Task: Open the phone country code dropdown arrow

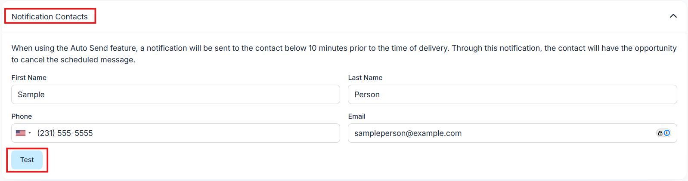Action: point(30,133)
